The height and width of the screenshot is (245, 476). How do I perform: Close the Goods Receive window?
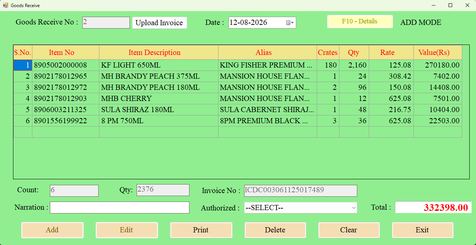coord(467,5)
